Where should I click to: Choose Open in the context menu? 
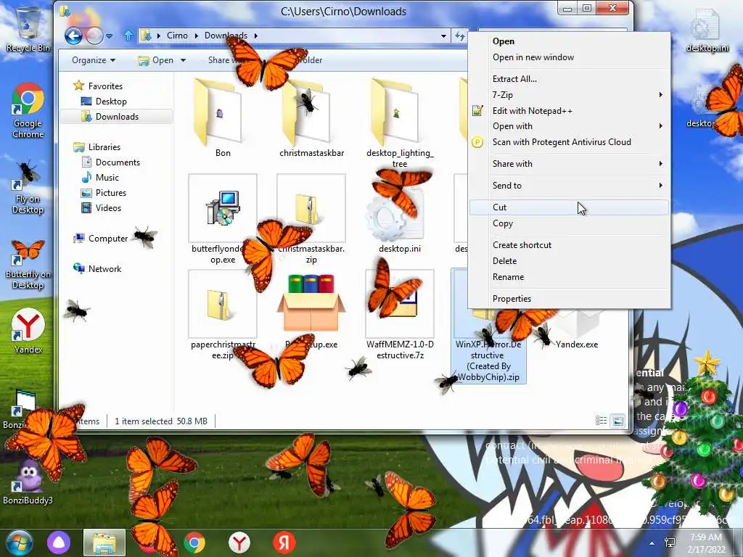[x=570, y=41]
